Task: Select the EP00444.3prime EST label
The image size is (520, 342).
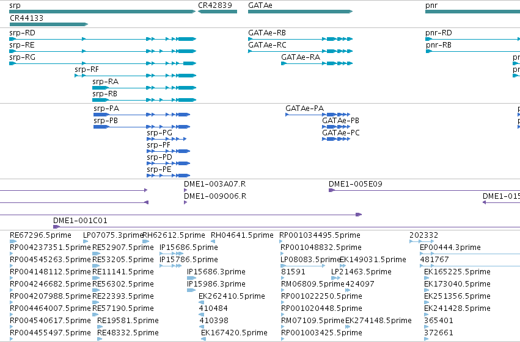Action: pos(450,248)
